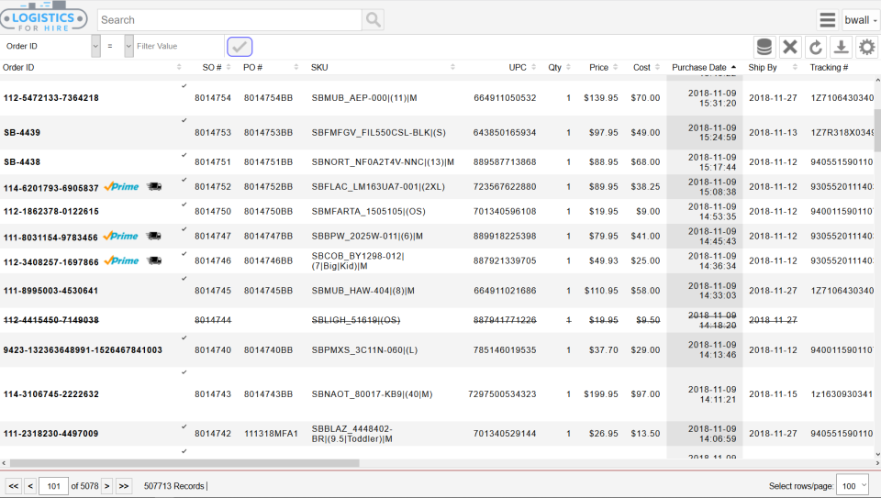Viewport: 881px width, 498px height.
Task: Click the Logistics For Hire logo
Action: pyautogui.click(x=44, y=17)
